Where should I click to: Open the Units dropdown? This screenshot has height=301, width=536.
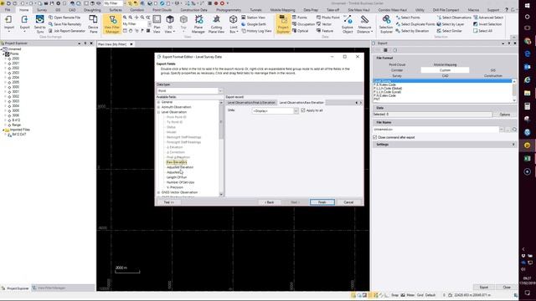pos(296,111)
